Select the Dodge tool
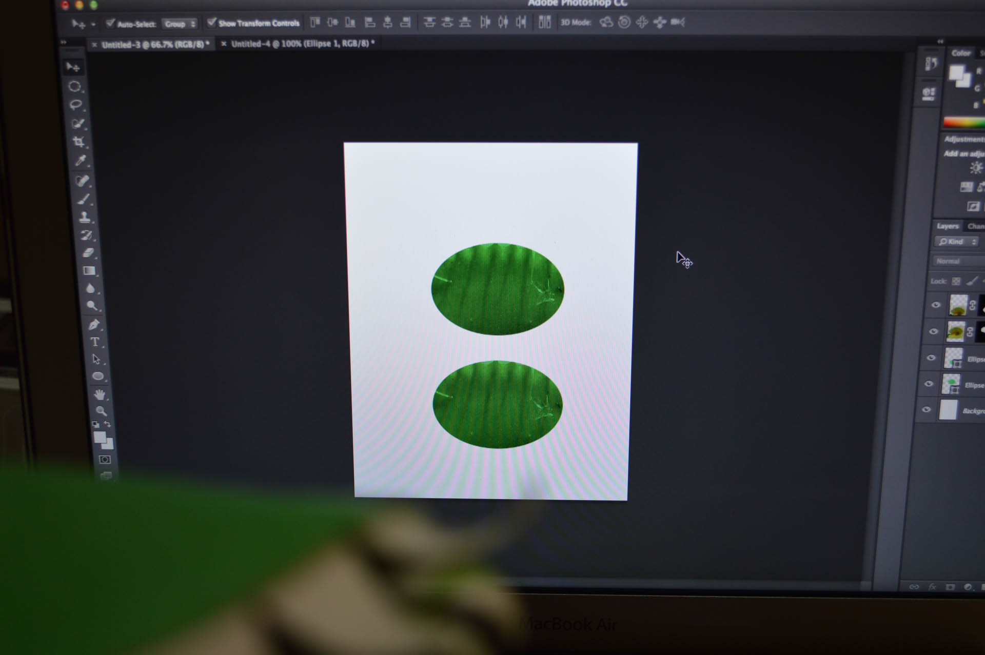This screenshot has height=655, width=985. pos(92,306)
